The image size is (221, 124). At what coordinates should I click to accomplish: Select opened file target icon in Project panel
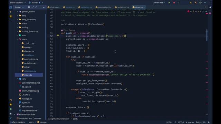point(29,7)
